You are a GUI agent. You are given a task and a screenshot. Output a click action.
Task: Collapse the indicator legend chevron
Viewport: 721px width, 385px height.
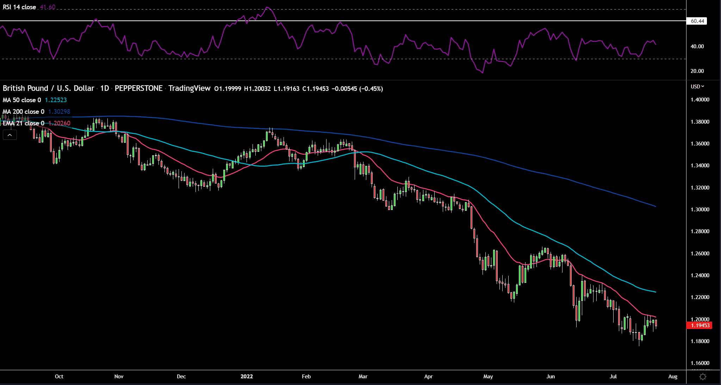[x=10, y=135]
